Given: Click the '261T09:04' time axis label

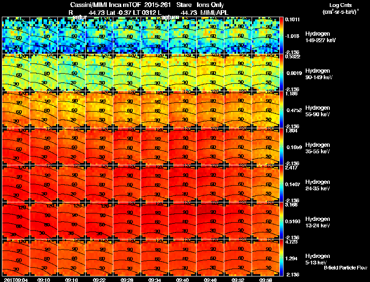Looking at the screenshot, I should [x=16, y=280].
